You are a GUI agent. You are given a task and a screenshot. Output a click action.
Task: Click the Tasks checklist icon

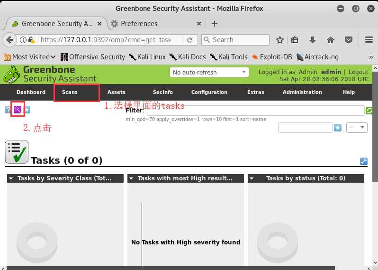[x=17, y=152]
